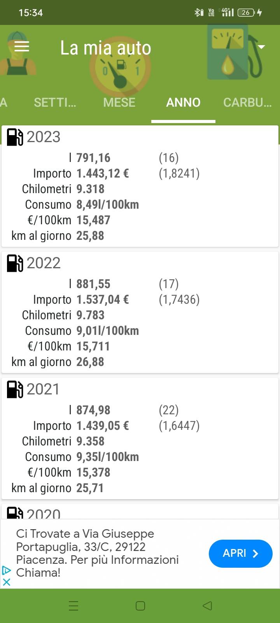Tap the Android home square button

point(140,605)
